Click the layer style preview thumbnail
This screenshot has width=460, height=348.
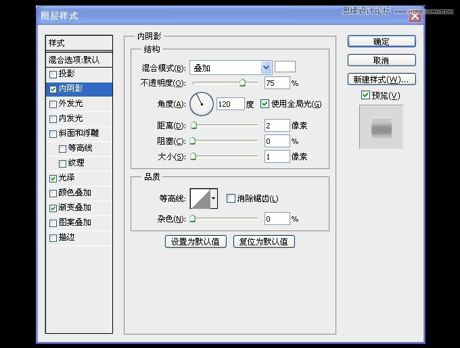[x=381, y=127]
